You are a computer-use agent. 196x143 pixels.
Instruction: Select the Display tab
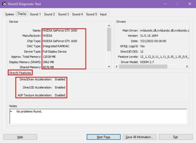tap(22, 14)
